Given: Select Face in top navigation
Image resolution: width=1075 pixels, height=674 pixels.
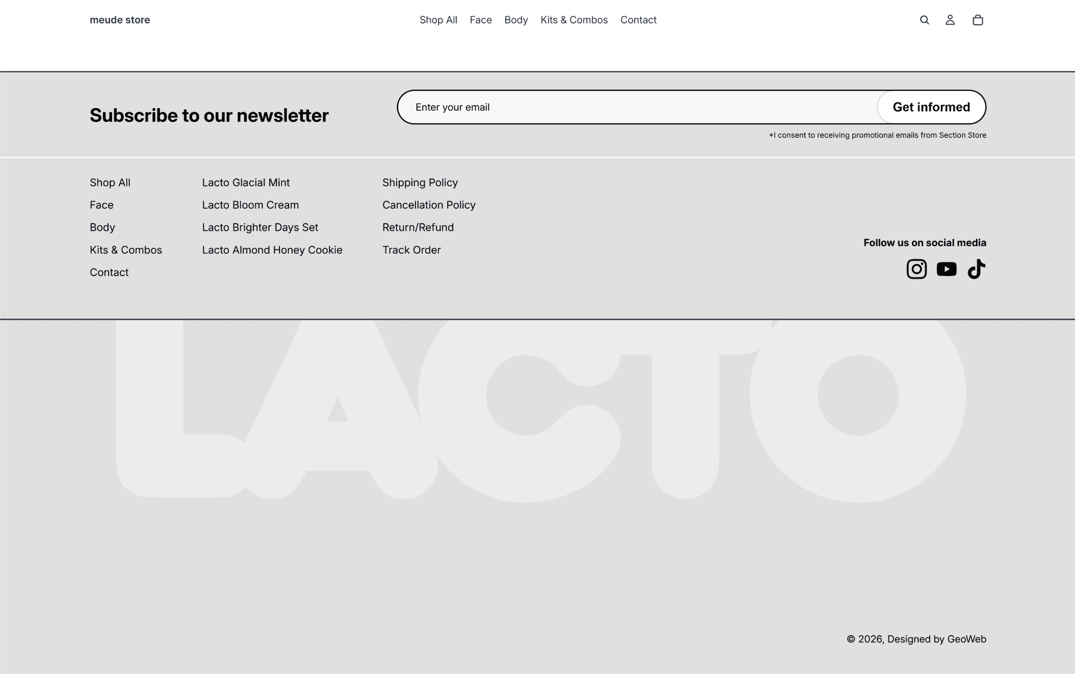Looking at the screenshot, I should click(480, 20).
